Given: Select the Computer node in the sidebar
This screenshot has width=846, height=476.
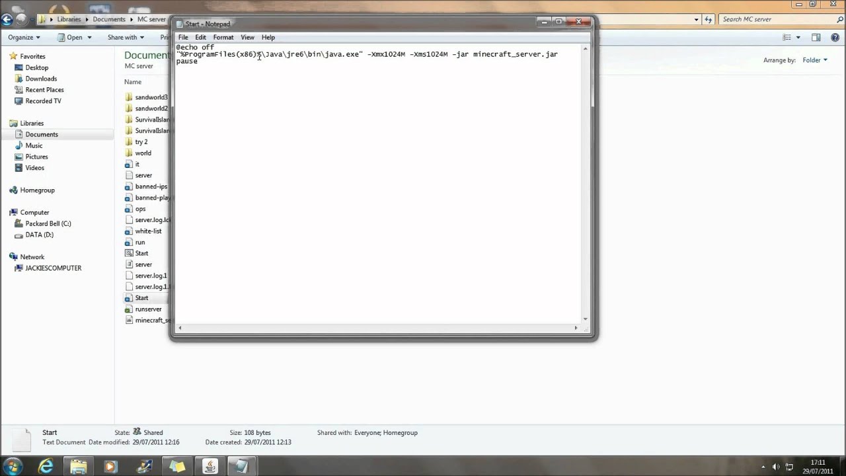Looking at the screenshot, I should [x=34, y=213].
